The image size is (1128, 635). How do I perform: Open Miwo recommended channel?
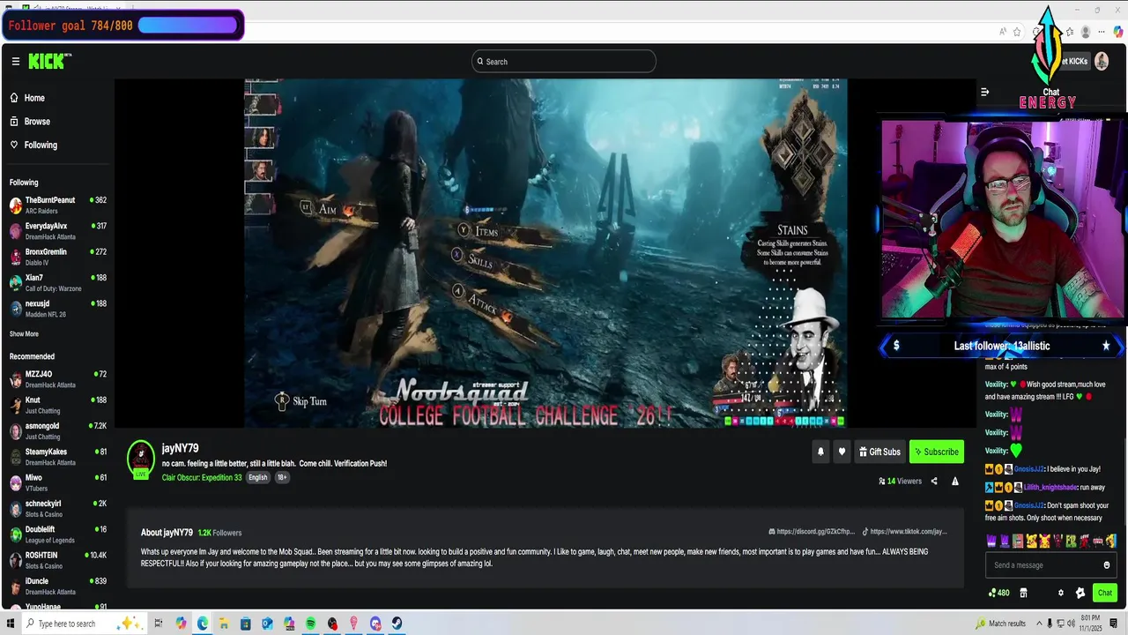coord(56,482)
